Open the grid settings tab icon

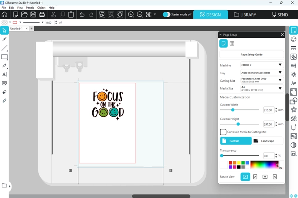coord(232,43)
